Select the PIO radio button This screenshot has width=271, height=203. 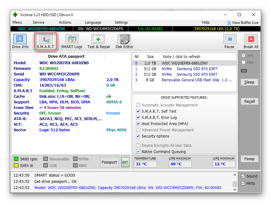244,62
